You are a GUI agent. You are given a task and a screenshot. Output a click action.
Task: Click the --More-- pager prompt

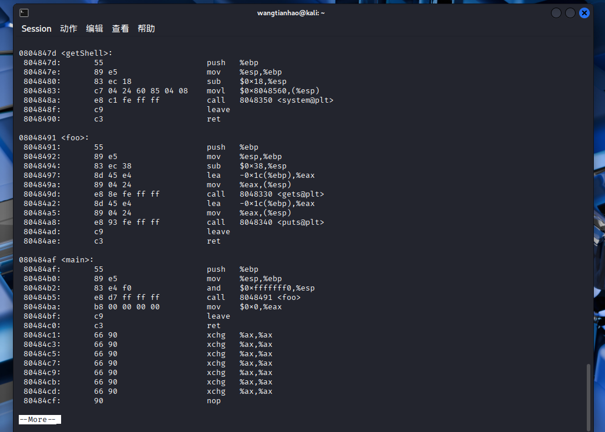point(40,419)
